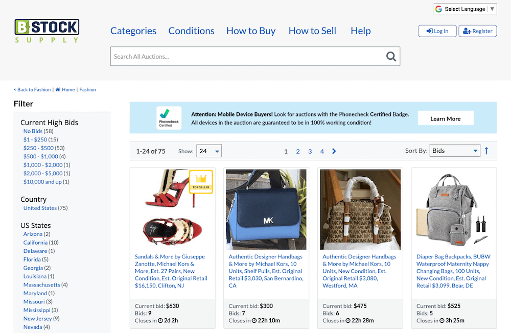The image size is (511, 333).
Task: Filter auctions by California state
Action: click(35, 243)
